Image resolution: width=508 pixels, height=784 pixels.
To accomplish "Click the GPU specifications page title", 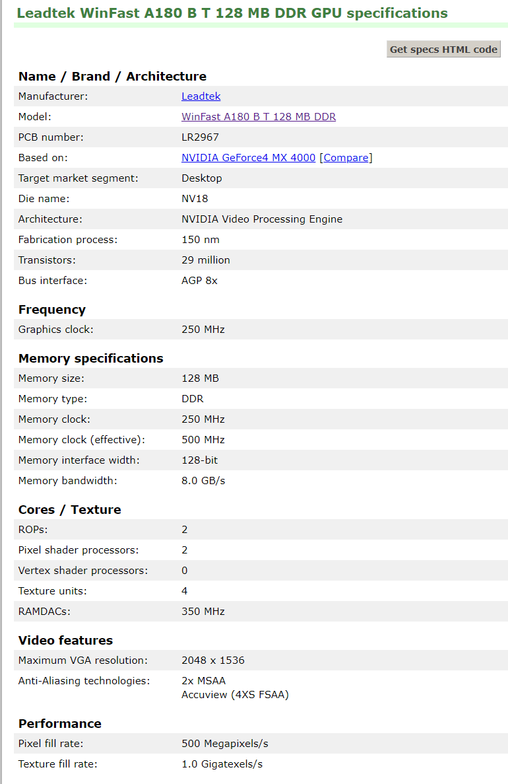I will tap(232, 13).
